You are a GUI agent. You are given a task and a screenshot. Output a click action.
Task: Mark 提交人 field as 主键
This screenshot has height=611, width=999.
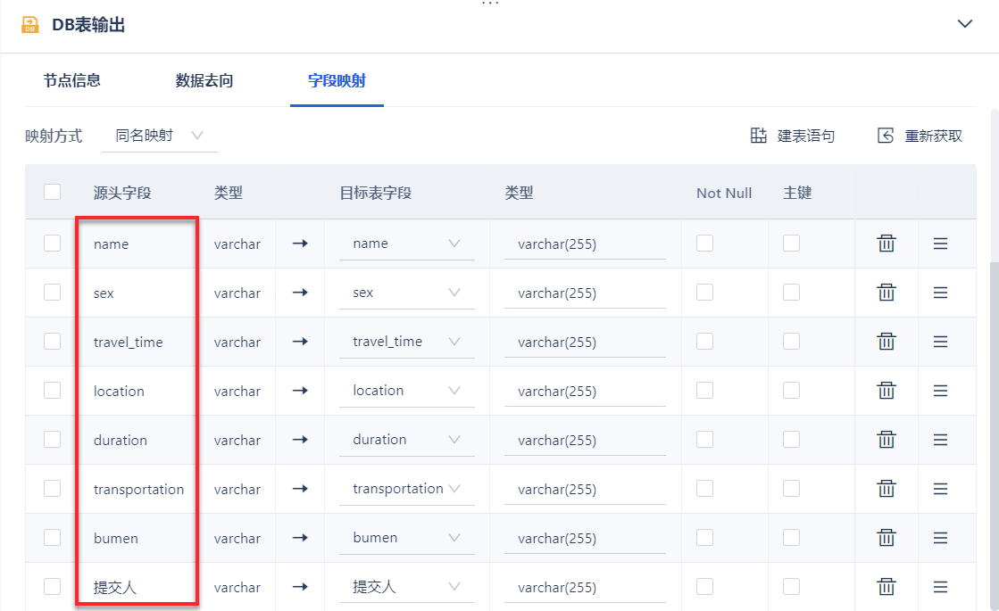[791, 586]
